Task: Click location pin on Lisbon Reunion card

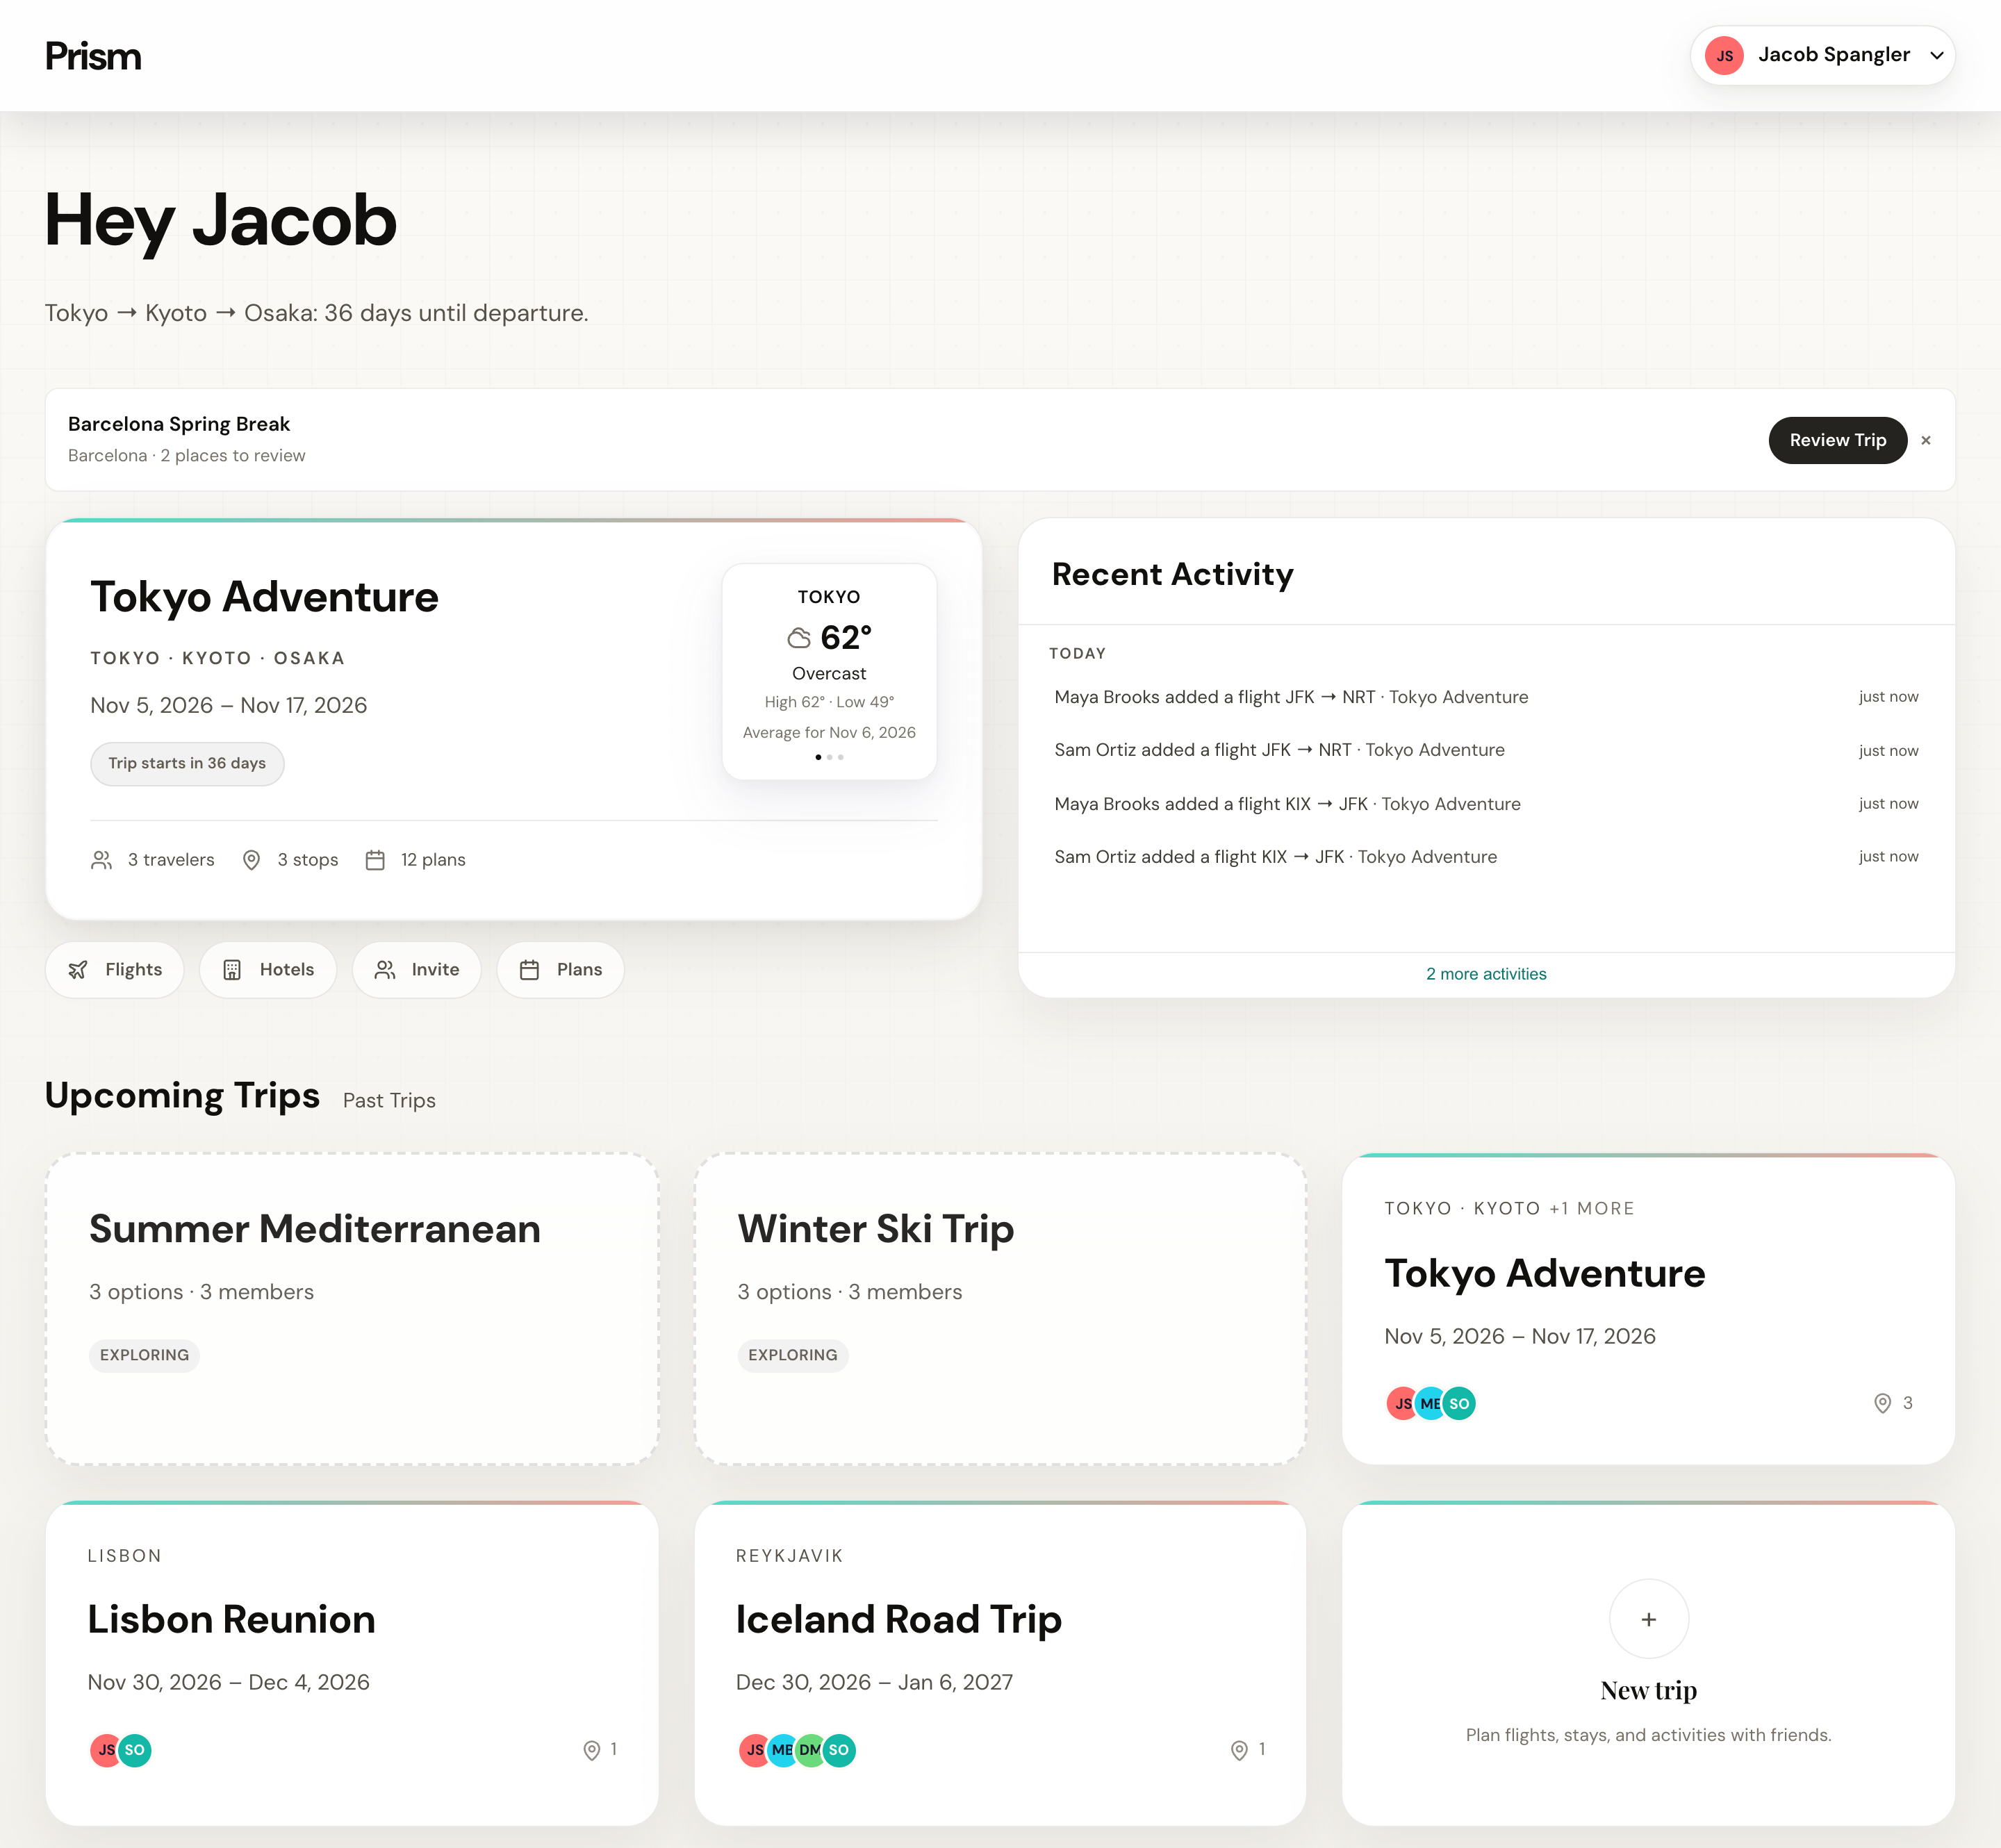Action: pos(592,1750)
